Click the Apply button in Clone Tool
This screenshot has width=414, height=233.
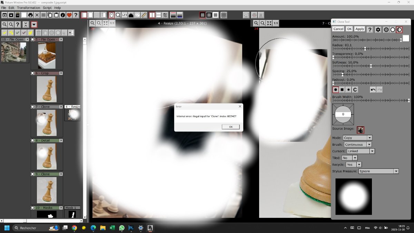coord(359,29)
